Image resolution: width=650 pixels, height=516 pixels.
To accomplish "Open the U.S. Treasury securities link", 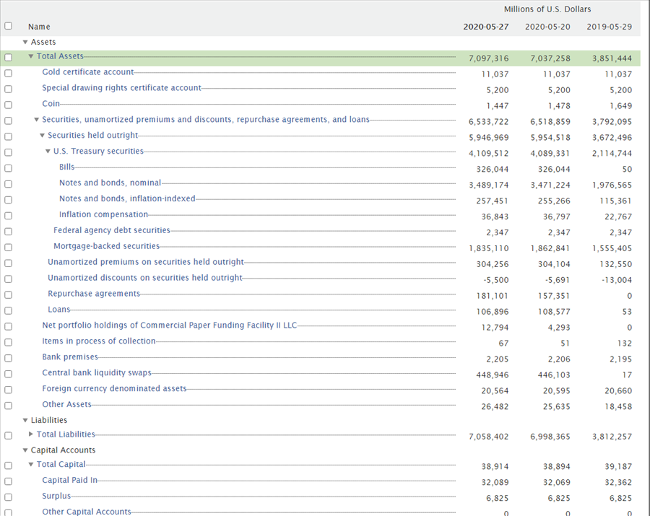I will 98,151.
